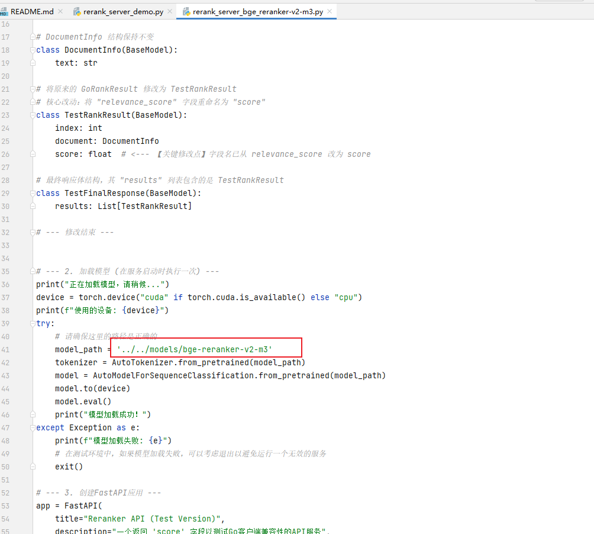The width and height of the screenshot is (594, 534).
Task: Click the exit() call on line 50
Action: pyautogui.click(x=69, y=467)
